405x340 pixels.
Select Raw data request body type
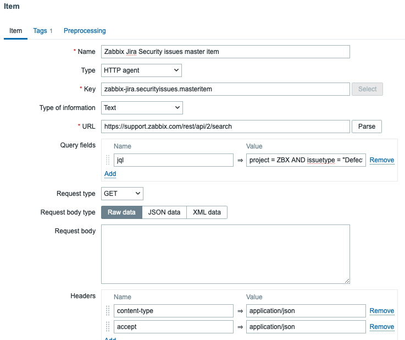[121, 212]
